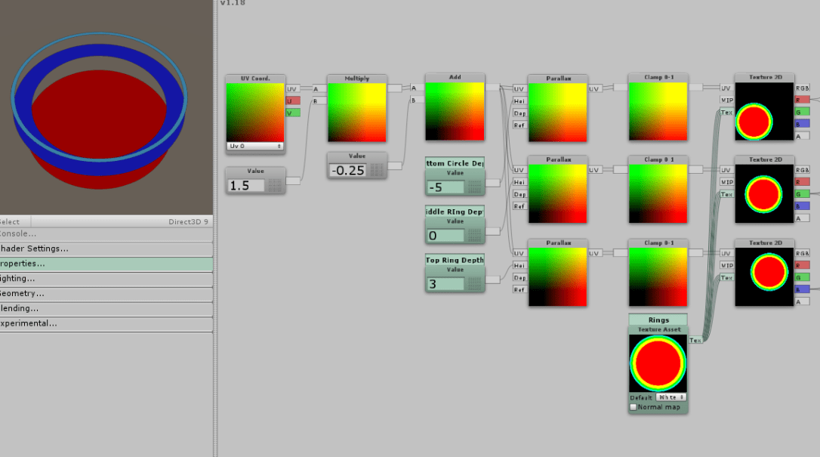
Task: Click the Rings texture asset preview swatch
Action: pyautogui.click(x=658, y=363)
